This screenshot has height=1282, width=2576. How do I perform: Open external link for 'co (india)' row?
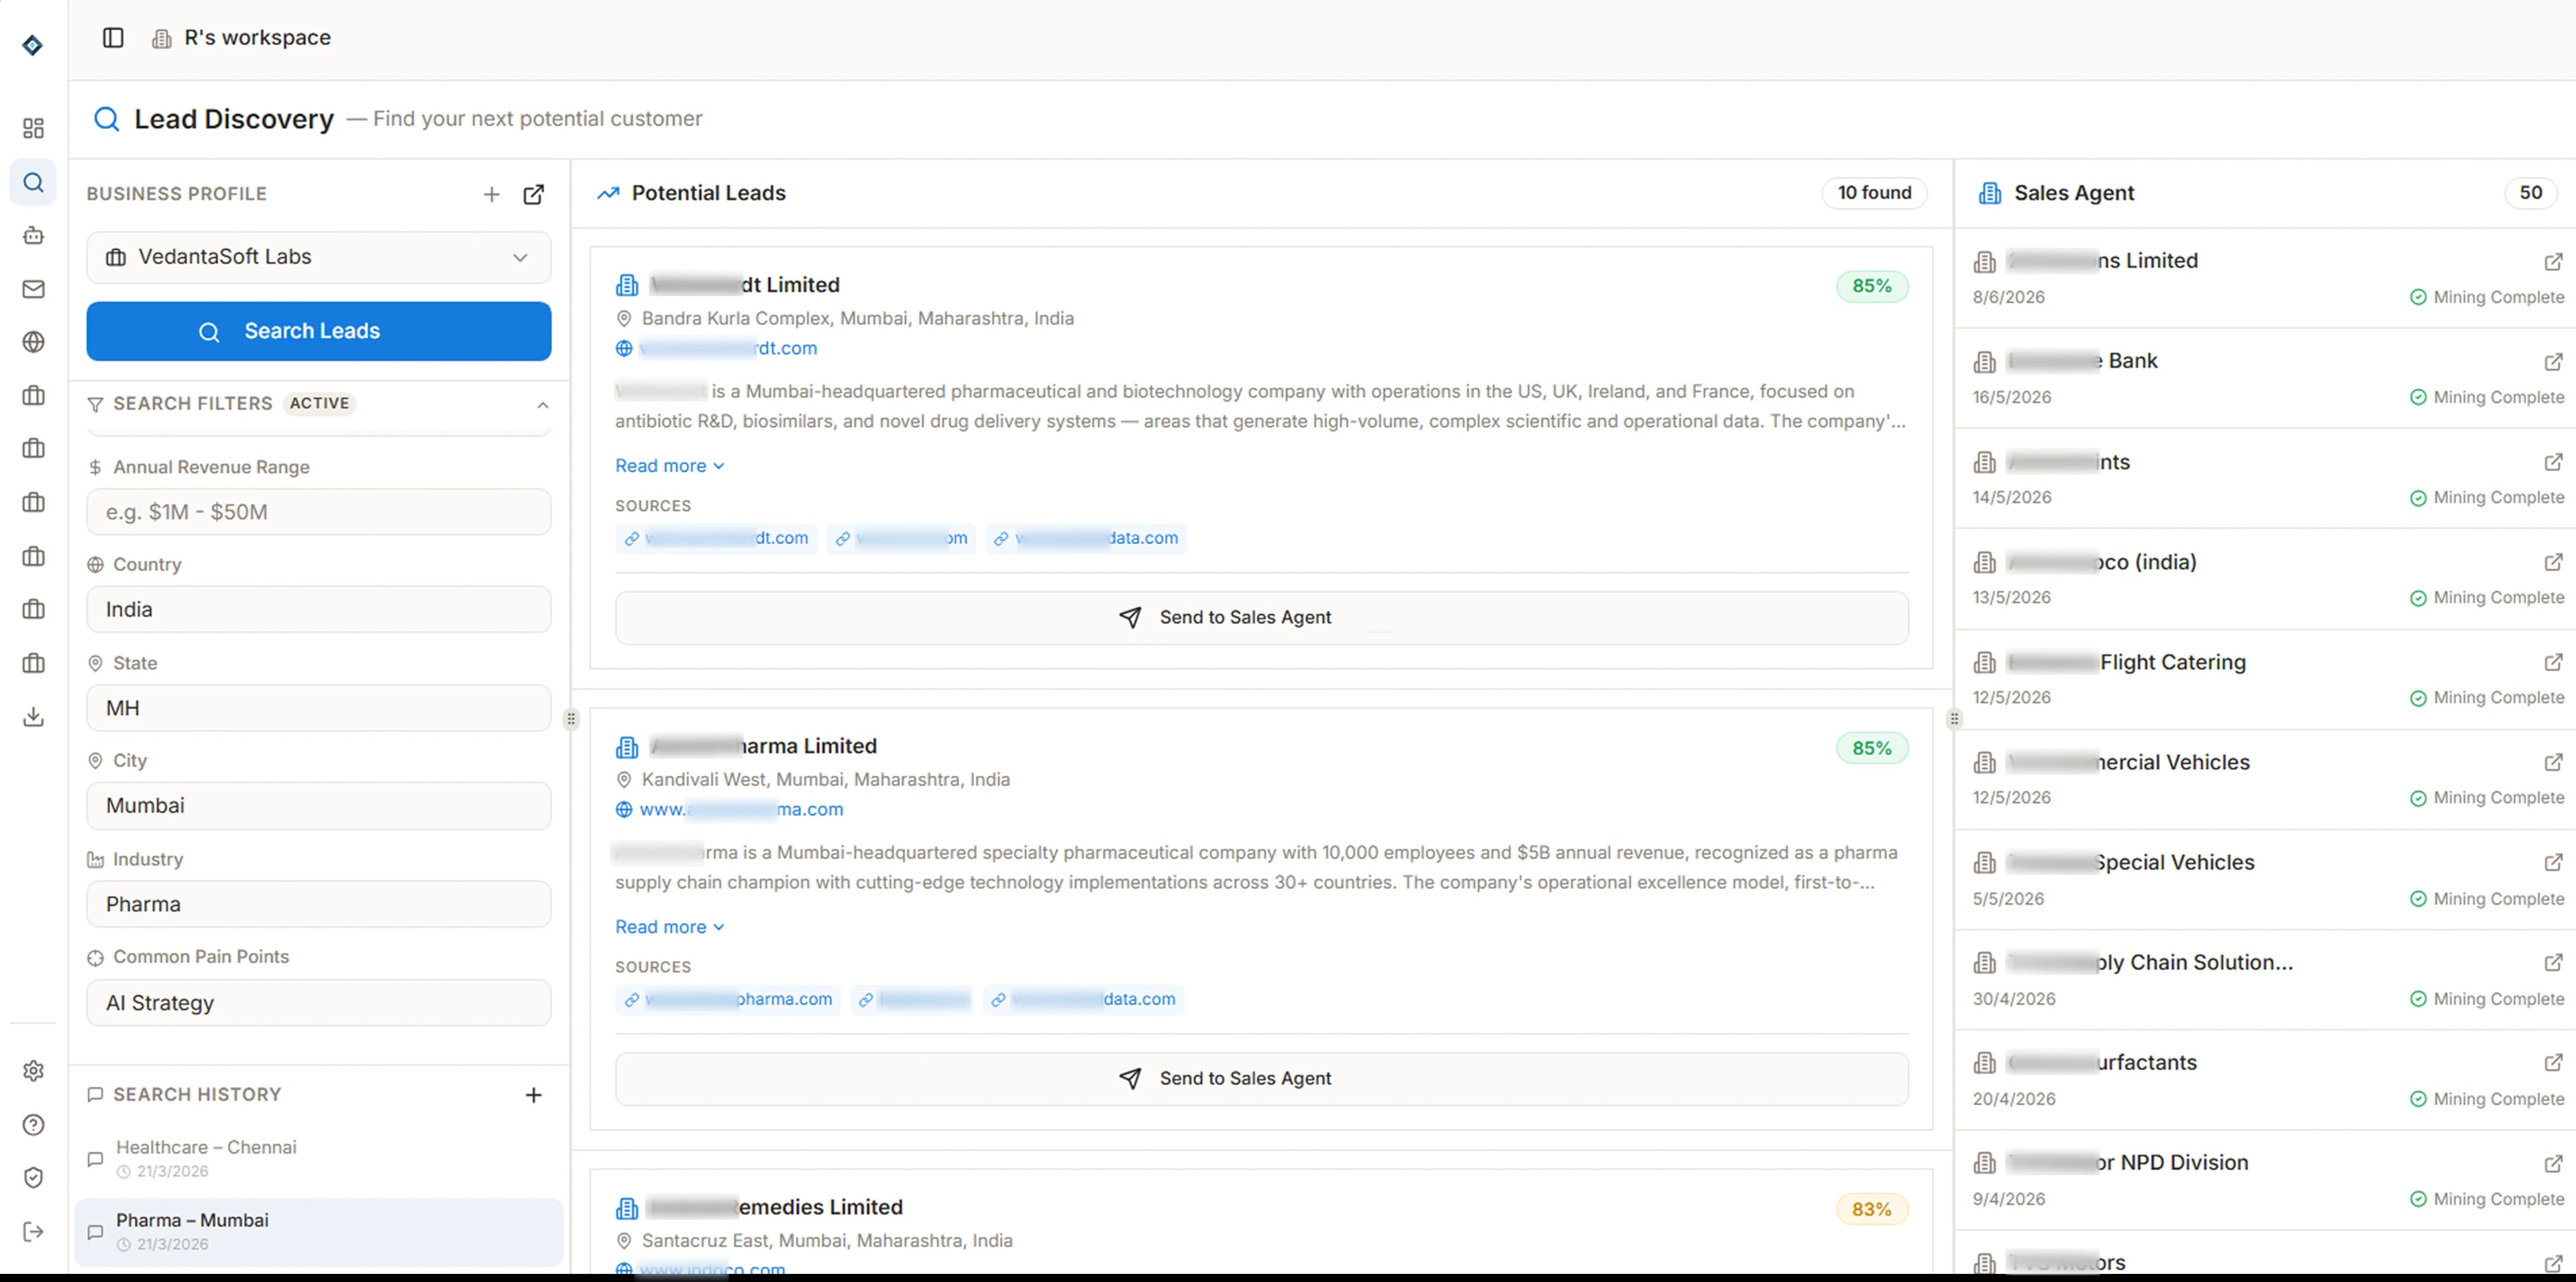[2553, 562]
